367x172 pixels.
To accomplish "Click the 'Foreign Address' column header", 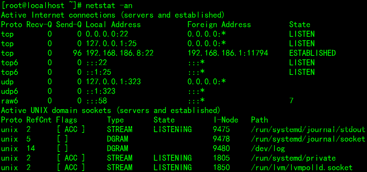I will [x=219, y=25].
